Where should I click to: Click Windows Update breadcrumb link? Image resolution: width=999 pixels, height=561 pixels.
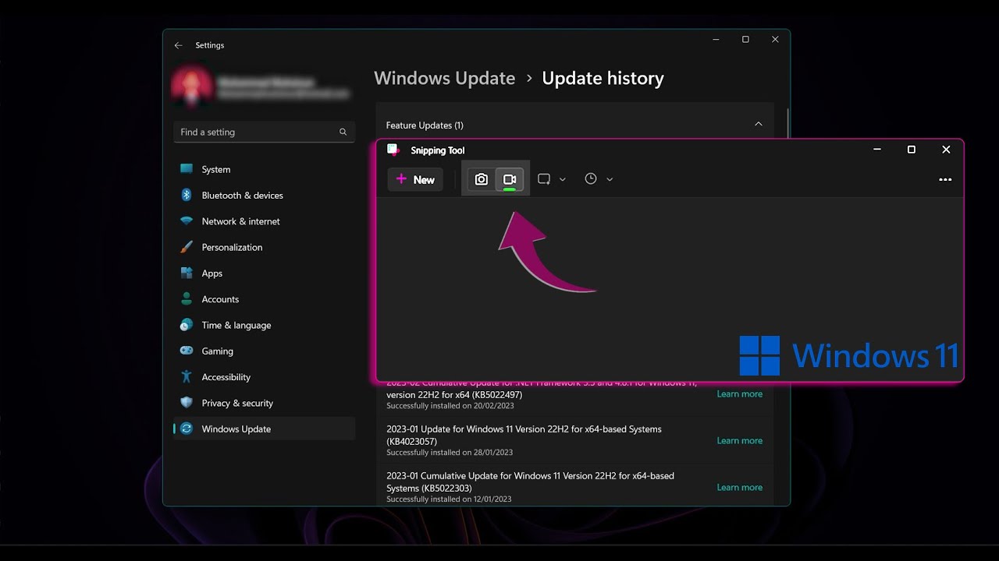click(x=445, y=78)
